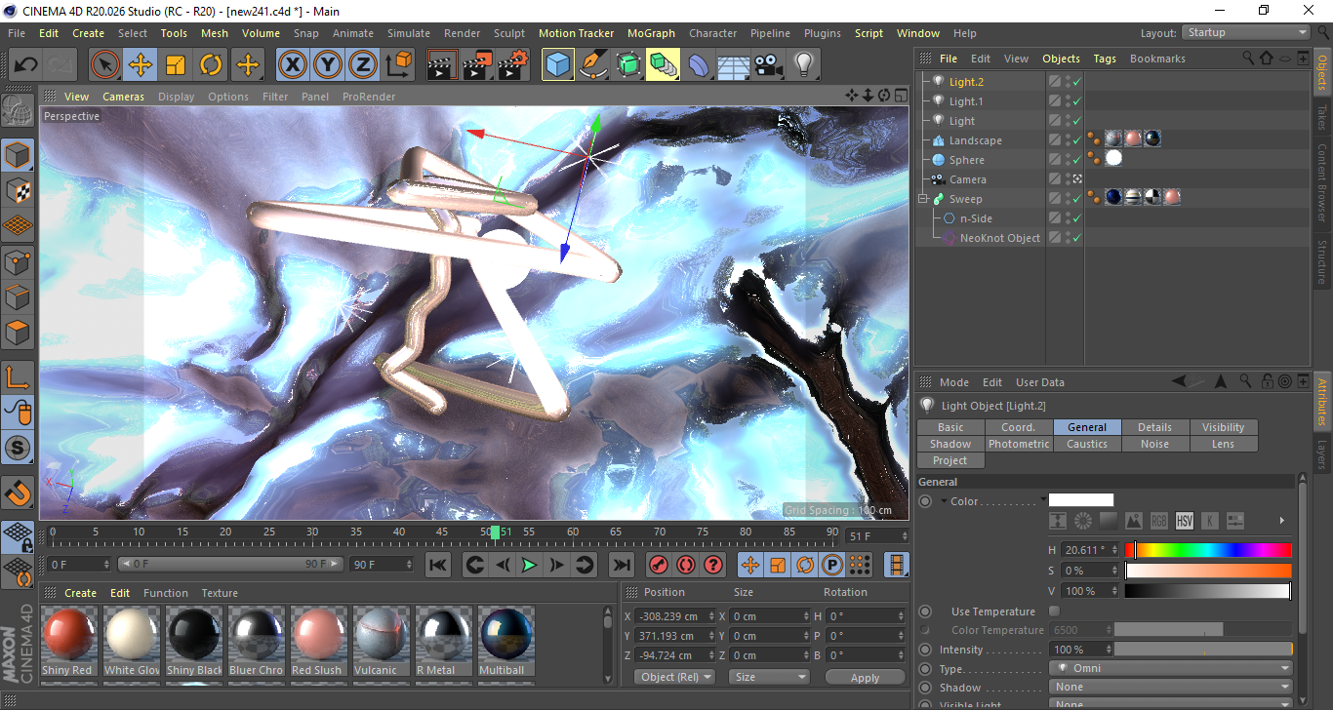Select HSV color mode button

click(1185, 521)
